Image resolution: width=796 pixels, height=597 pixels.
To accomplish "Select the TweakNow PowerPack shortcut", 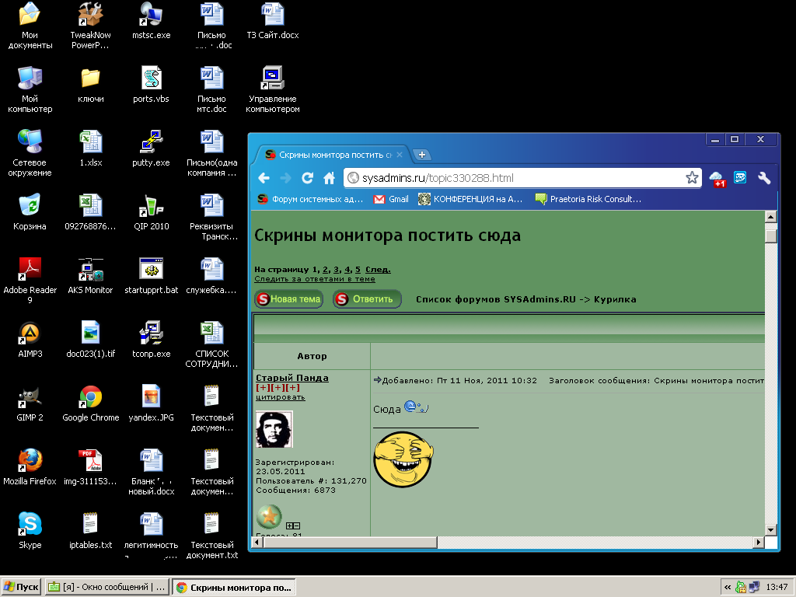I will (90, 26).
